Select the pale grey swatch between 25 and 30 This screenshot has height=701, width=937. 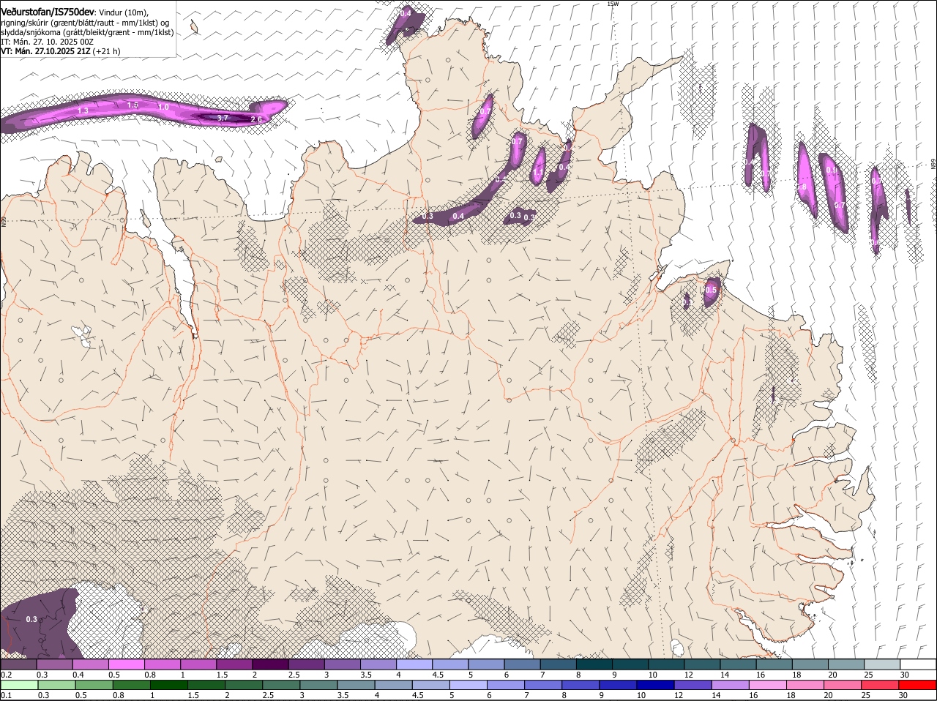882,664
